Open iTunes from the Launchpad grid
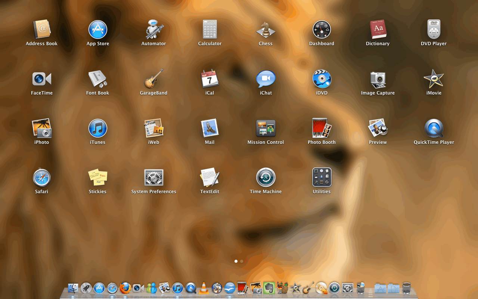 click(x=97, y=128)
